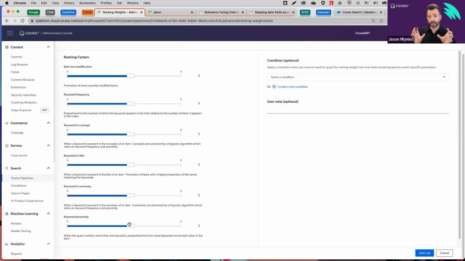Image resolution: width=465 pixels, height=261 pixels.
Task: Click the plus icon beside Create a new condition
Action: (x=274, y=86)
